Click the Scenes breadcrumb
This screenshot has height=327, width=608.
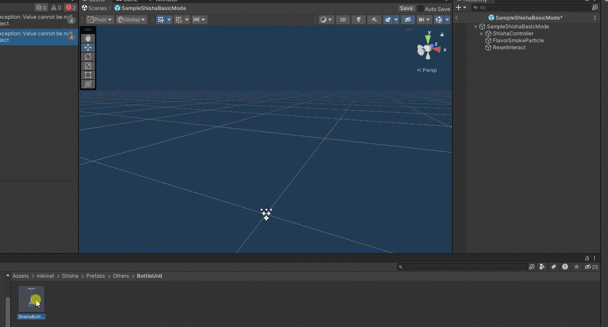coord(94,8)
